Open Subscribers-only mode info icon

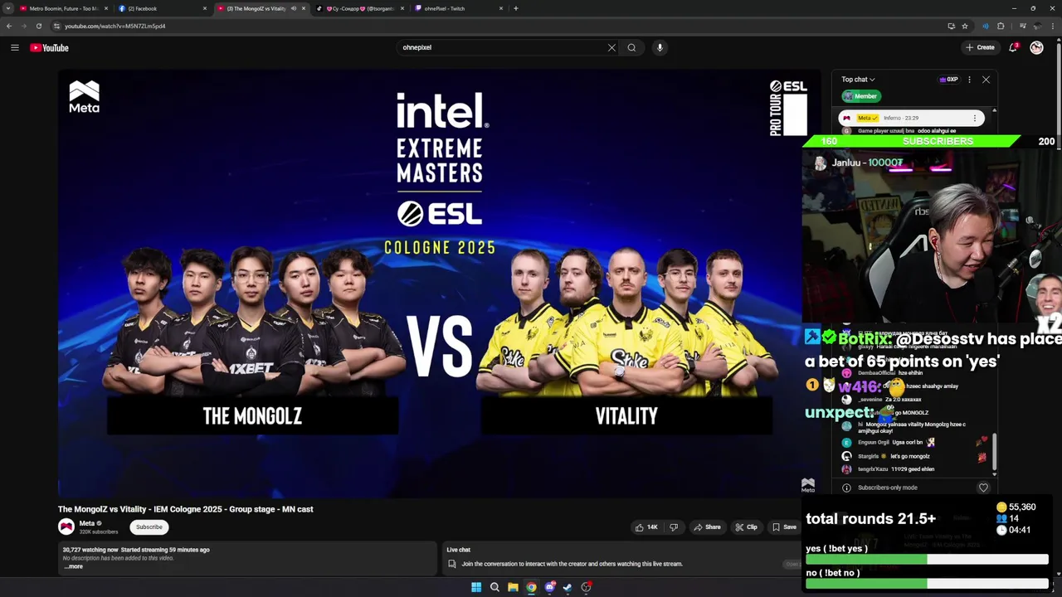(846, 488)
